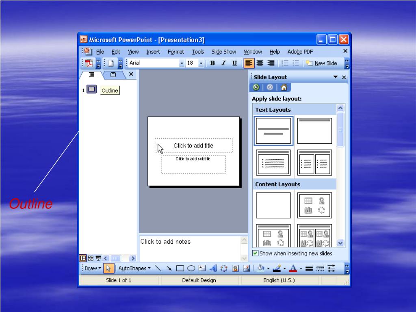Click the Click to add notes area
This screenshot has width=416, height=312.
pyautogui.click(x=190, y=249)
